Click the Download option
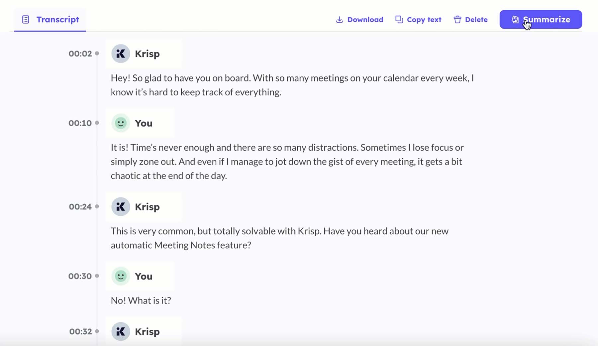Screen dimensions: 598x346 click(365, 19)
